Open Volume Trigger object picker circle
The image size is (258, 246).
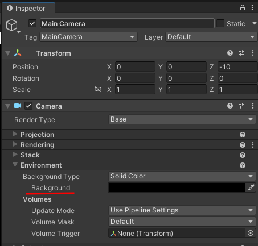(251, 233)
